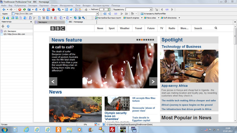Click the BBC logo
The image size is (237, 133).
click(x=58, y=28)
